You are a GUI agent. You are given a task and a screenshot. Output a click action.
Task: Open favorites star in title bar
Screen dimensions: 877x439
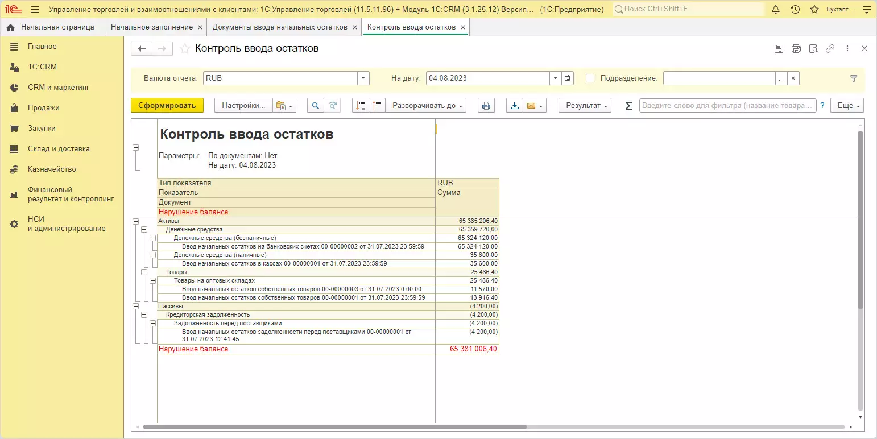coord(814,10)
